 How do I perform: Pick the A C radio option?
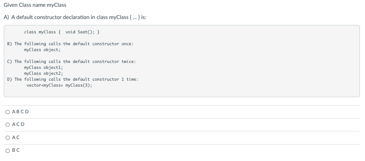point(8,138)
